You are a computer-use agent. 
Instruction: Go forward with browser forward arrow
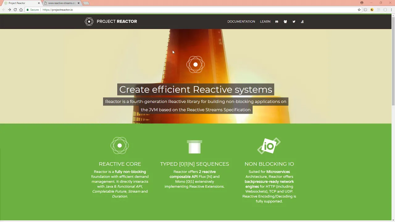pos(9,10)
